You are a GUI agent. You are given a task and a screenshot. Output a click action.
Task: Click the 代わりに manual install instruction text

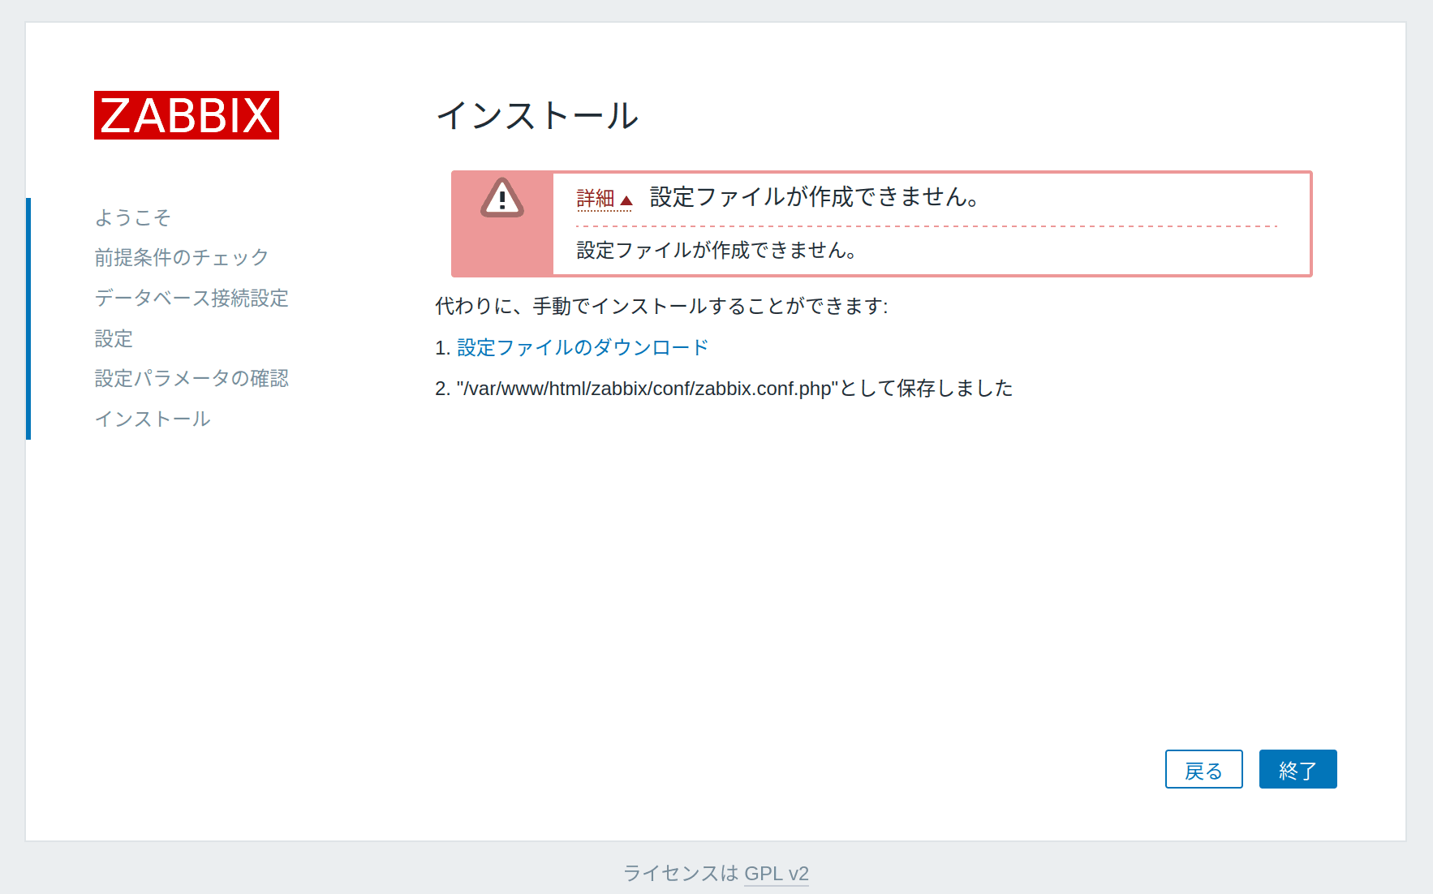point(661,306)
